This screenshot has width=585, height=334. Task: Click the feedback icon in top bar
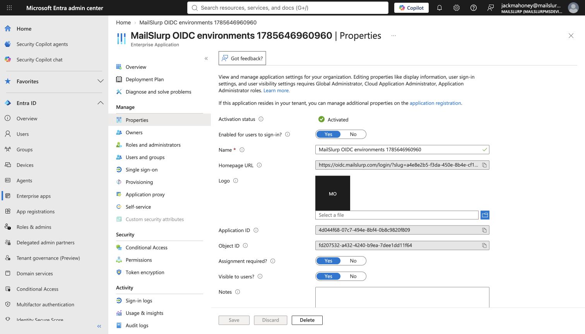coord(491,8)
